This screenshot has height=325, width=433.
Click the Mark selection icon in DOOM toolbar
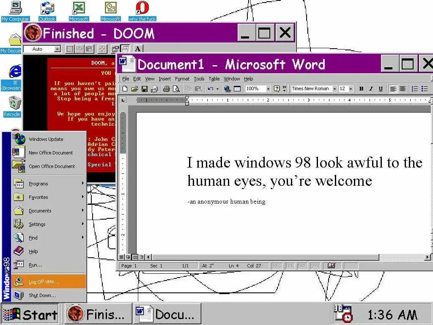pos(70,49)
